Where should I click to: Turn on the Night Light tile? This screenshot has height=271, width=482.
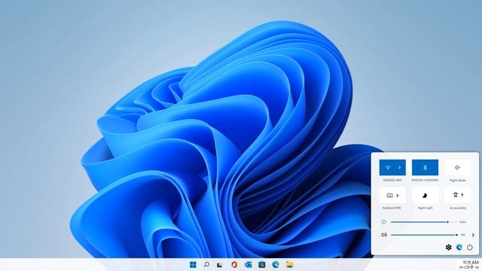(425, 196)
